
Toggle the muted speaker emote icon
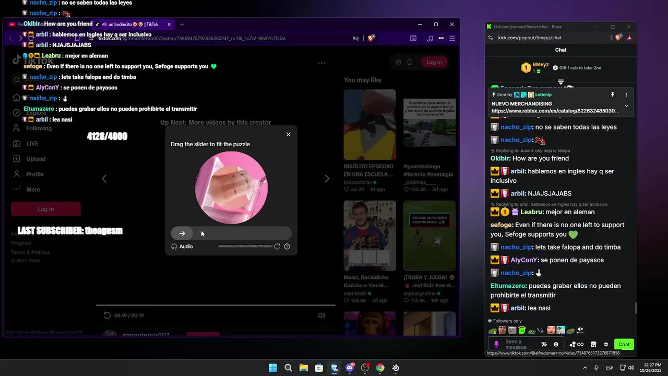580,330
